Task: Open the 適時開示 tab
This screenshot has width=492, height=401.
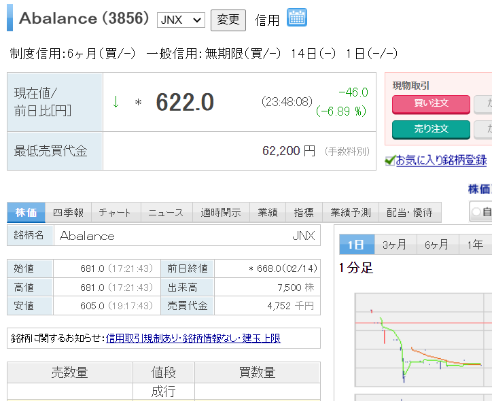Action: click(x=221, y=213)
